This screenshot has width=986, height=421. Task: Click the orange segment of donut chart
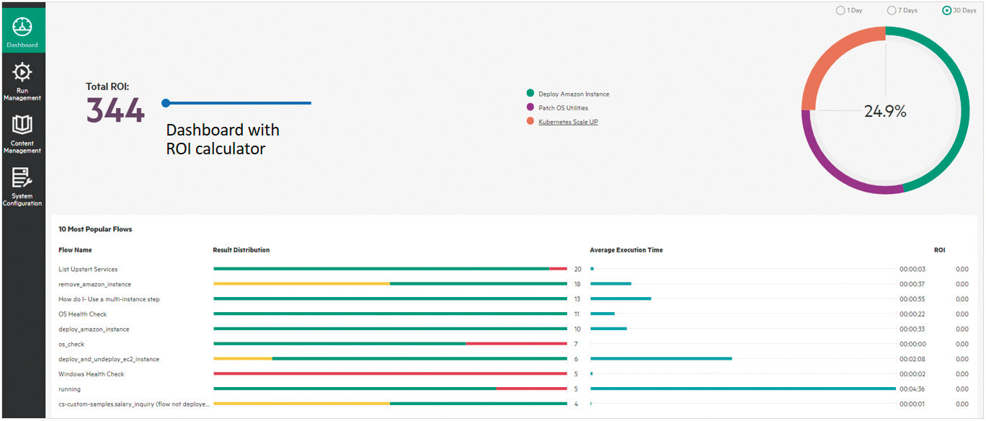click(836, 59)
